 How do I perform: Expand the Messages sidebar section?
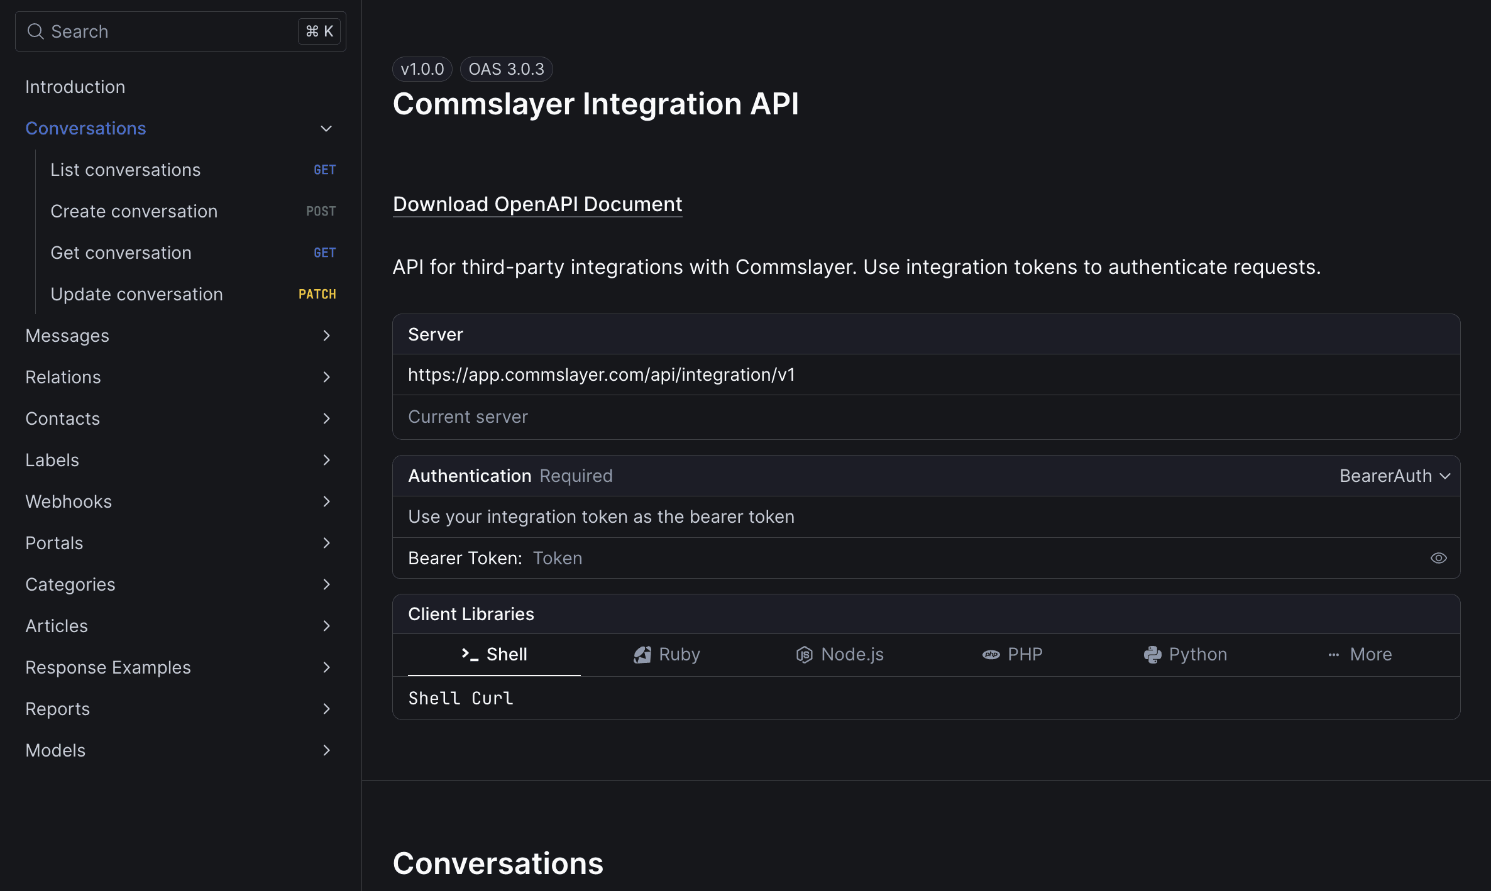pos(326,336)
